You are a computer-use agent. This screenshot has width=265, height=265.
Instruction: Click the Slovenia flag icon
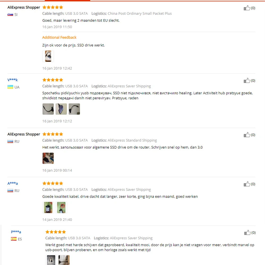(10, 15)
